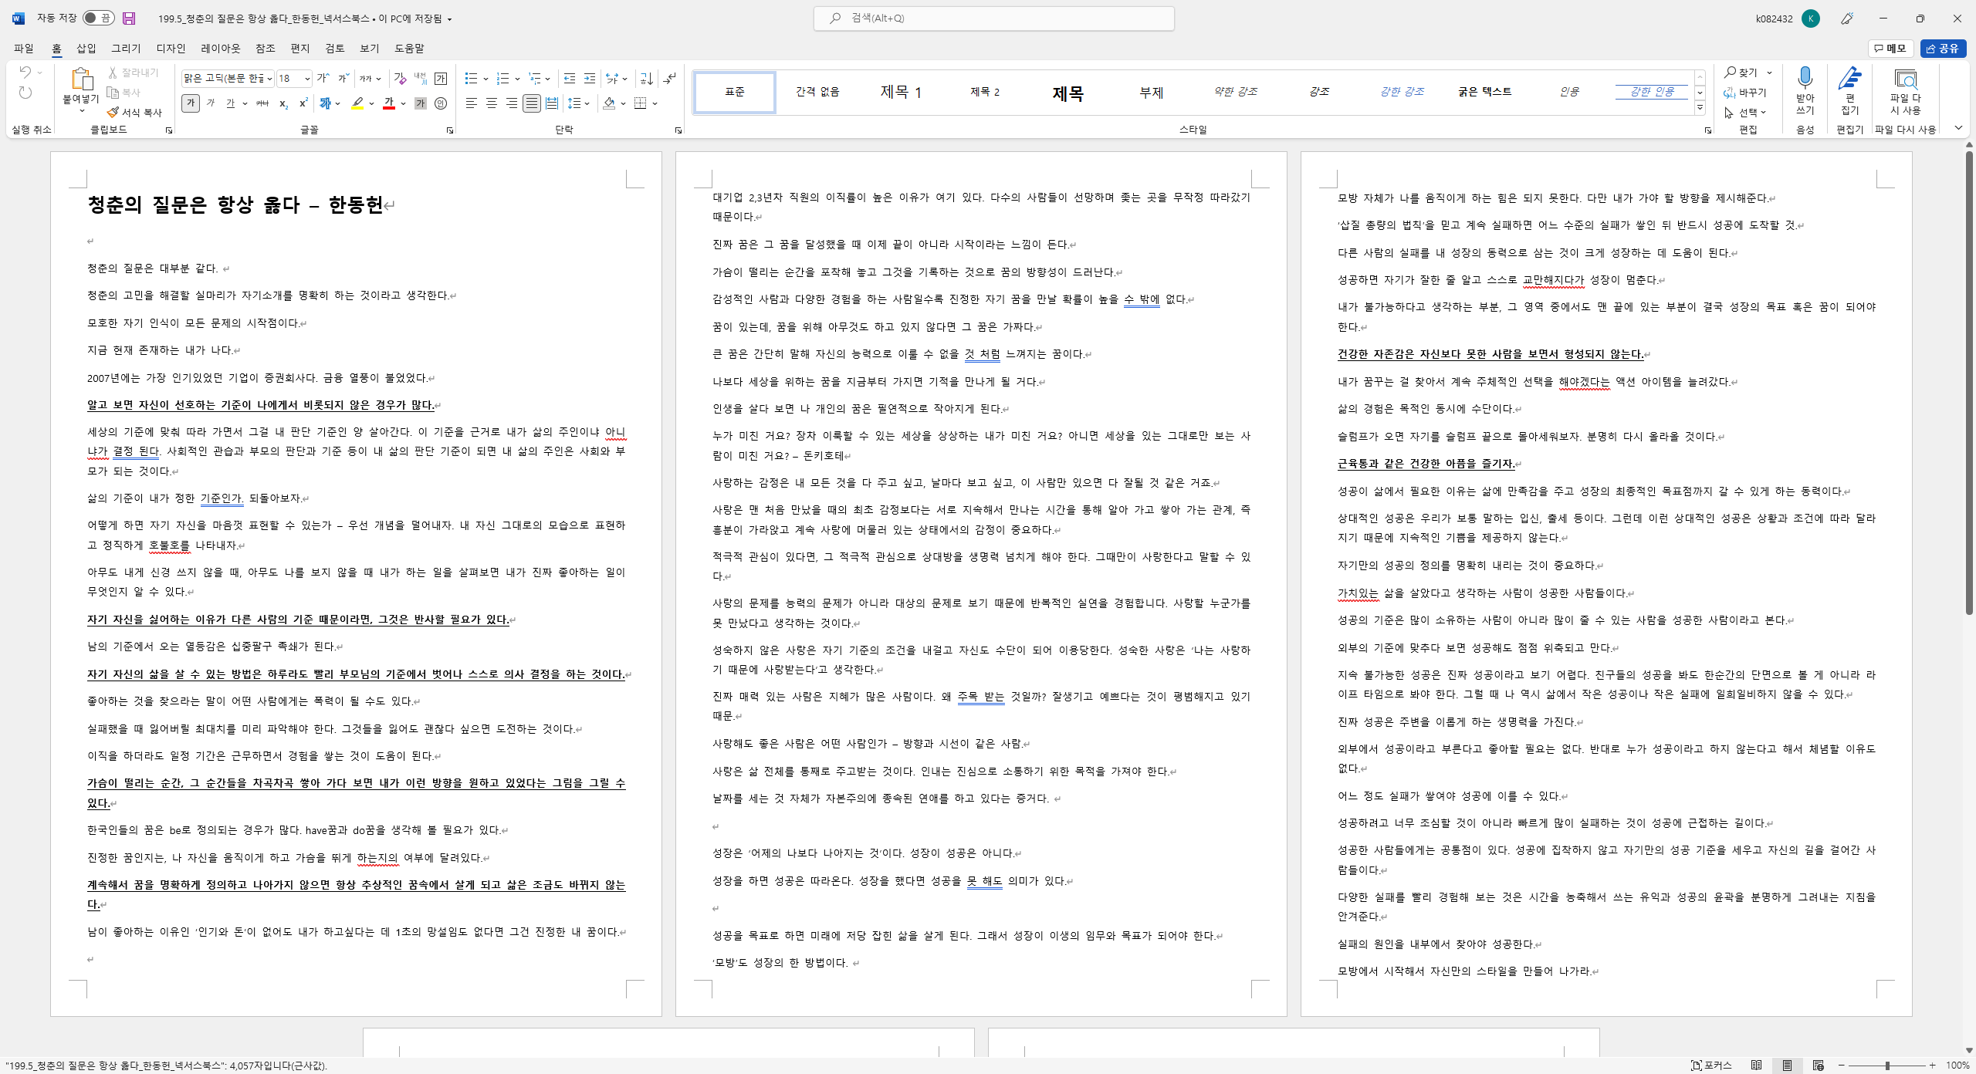Click the sort icon in the paragraph group
Viewport: 1976px width, 1074px height.
coord(647,78)
